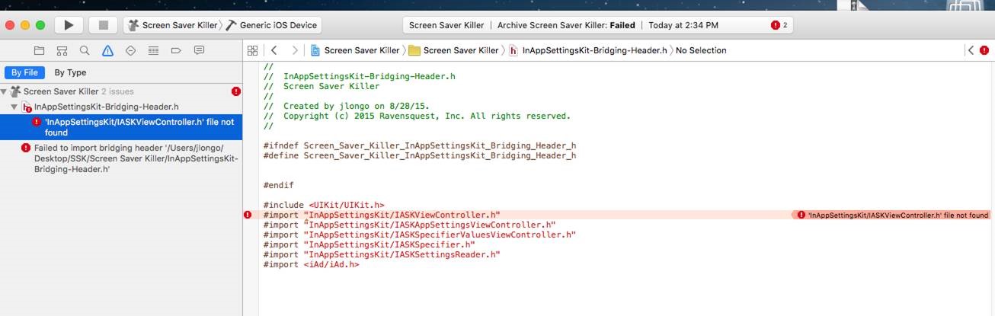The image size is (995, 316).
Task: Open the Project navigator folder icon
Action: [40, 50]
